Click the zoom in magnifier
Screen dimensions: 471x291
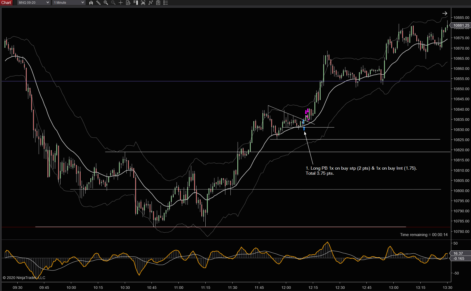click(x=106, y=3)
